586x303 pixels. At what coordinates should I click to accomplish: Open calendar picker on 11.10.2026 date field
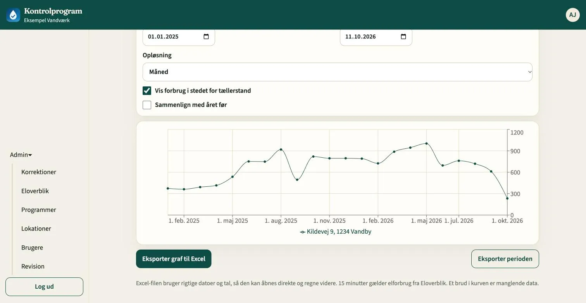[403, 36]
